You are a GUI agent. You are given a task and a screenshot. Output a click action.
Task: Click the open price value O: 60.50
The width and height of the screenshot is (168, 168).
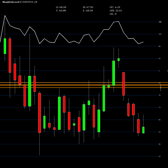point(61,7)
